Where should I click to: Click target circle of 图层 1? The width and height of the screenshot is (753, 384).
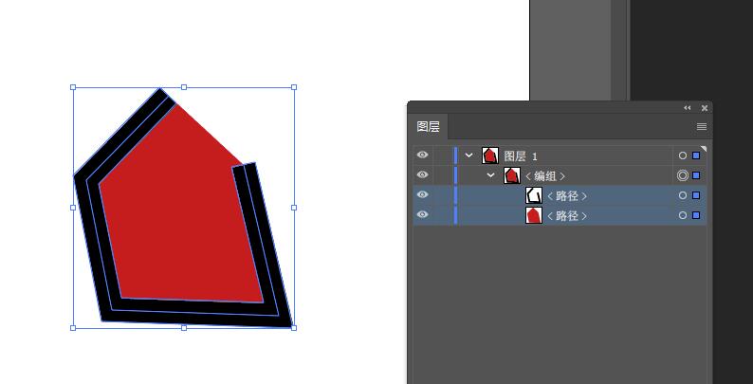click(683, 155)
